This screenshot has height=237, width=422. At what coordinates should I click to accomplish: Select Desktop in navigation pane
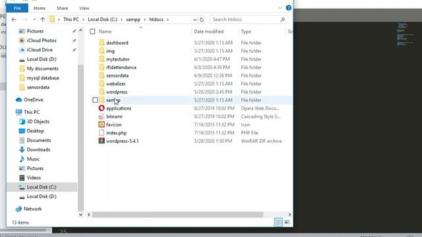[x=31, y=131]
